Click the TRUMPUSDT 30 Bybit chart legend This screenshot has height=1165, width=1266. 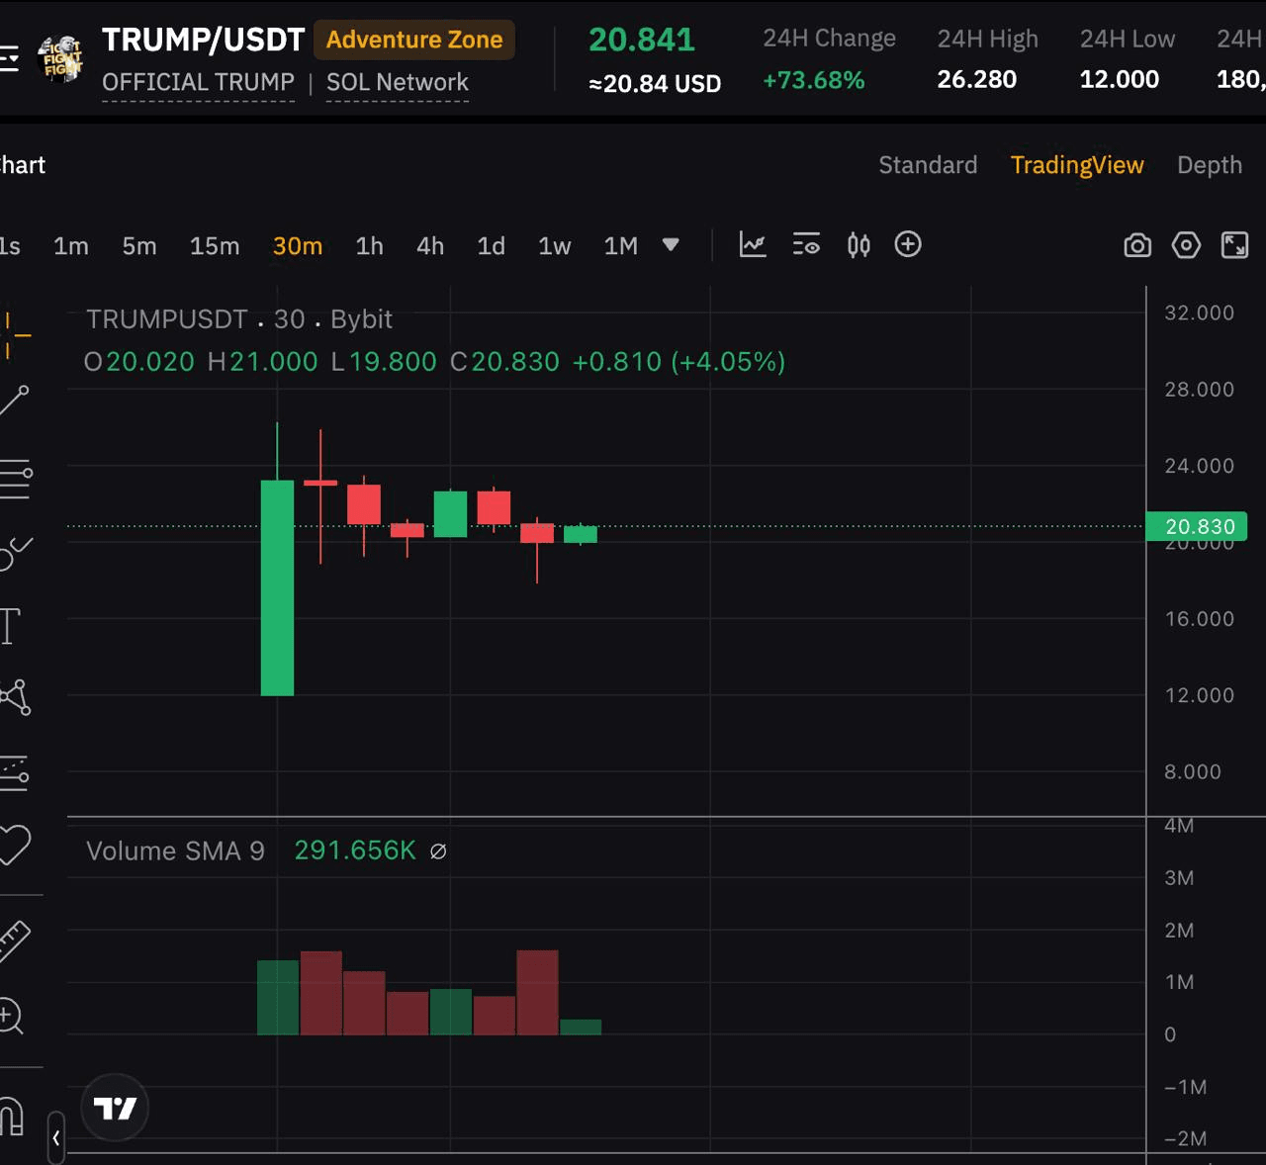[x=239, y=319]
